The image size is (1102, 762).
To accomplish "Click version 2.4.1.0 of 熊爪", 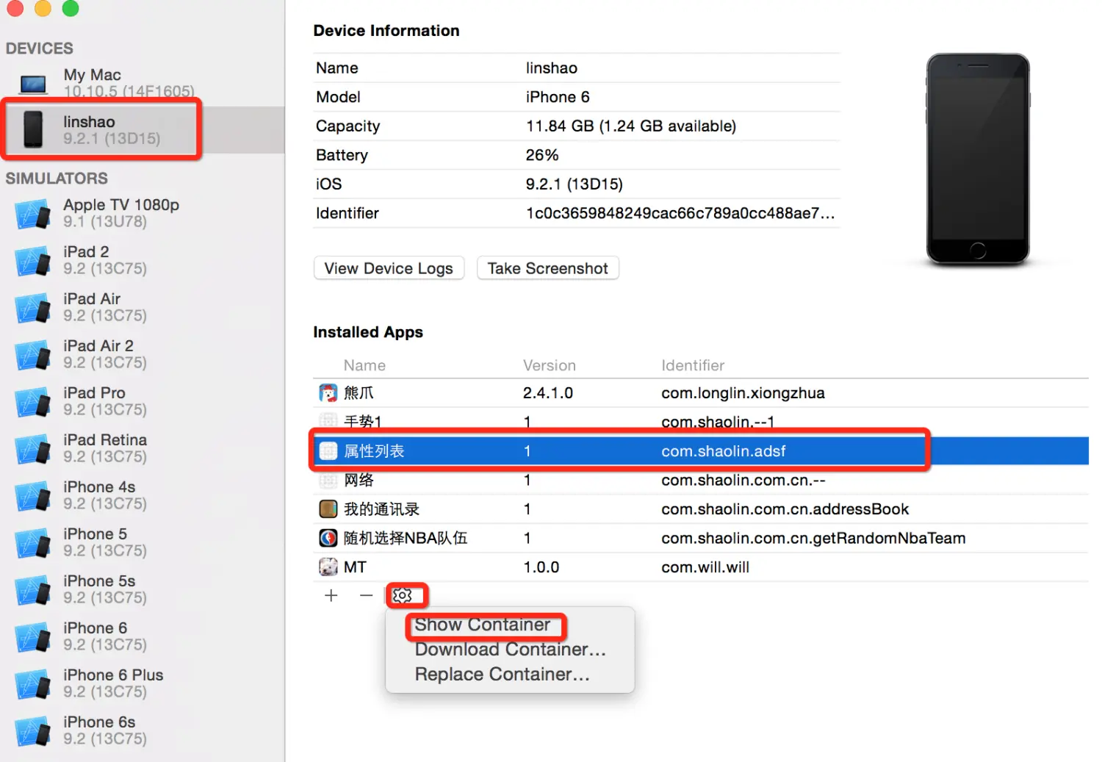I will pyautogui.click(x=548, y=393).
